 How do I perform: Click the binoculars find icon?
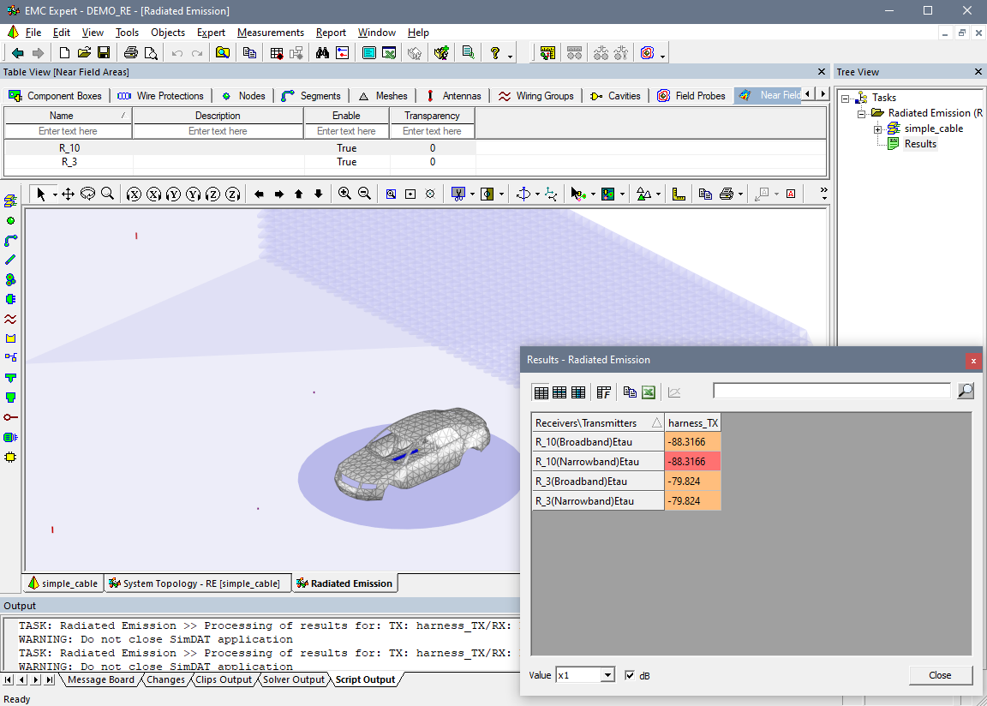[x=322, y=53]
